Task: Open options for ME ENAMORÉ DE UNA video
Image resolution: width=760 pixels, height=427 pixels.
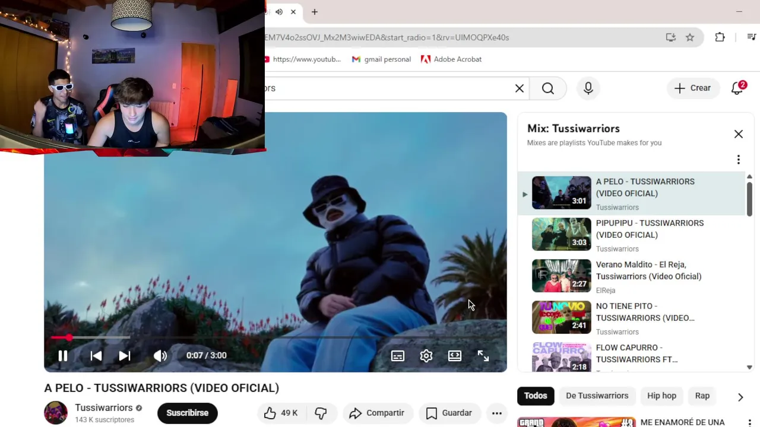Action: tap(749, 422)
